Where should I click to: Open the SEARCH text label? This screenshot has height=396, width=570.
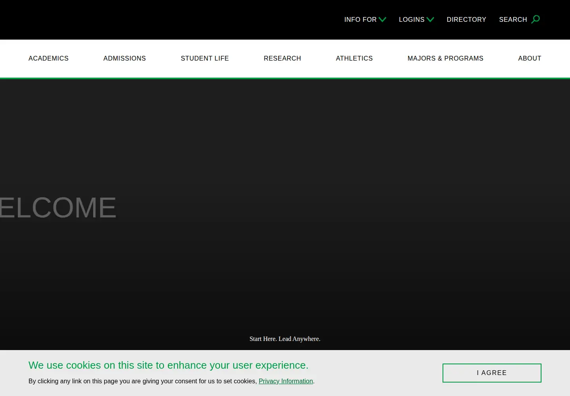point(513,19)
